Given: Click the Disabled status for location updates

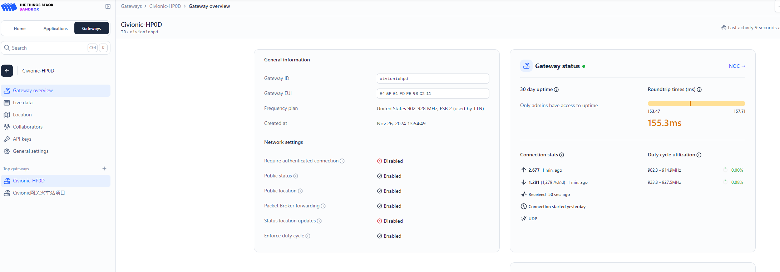Looking at the screenshot, I should pyautogui.click(x=390, y=221).
